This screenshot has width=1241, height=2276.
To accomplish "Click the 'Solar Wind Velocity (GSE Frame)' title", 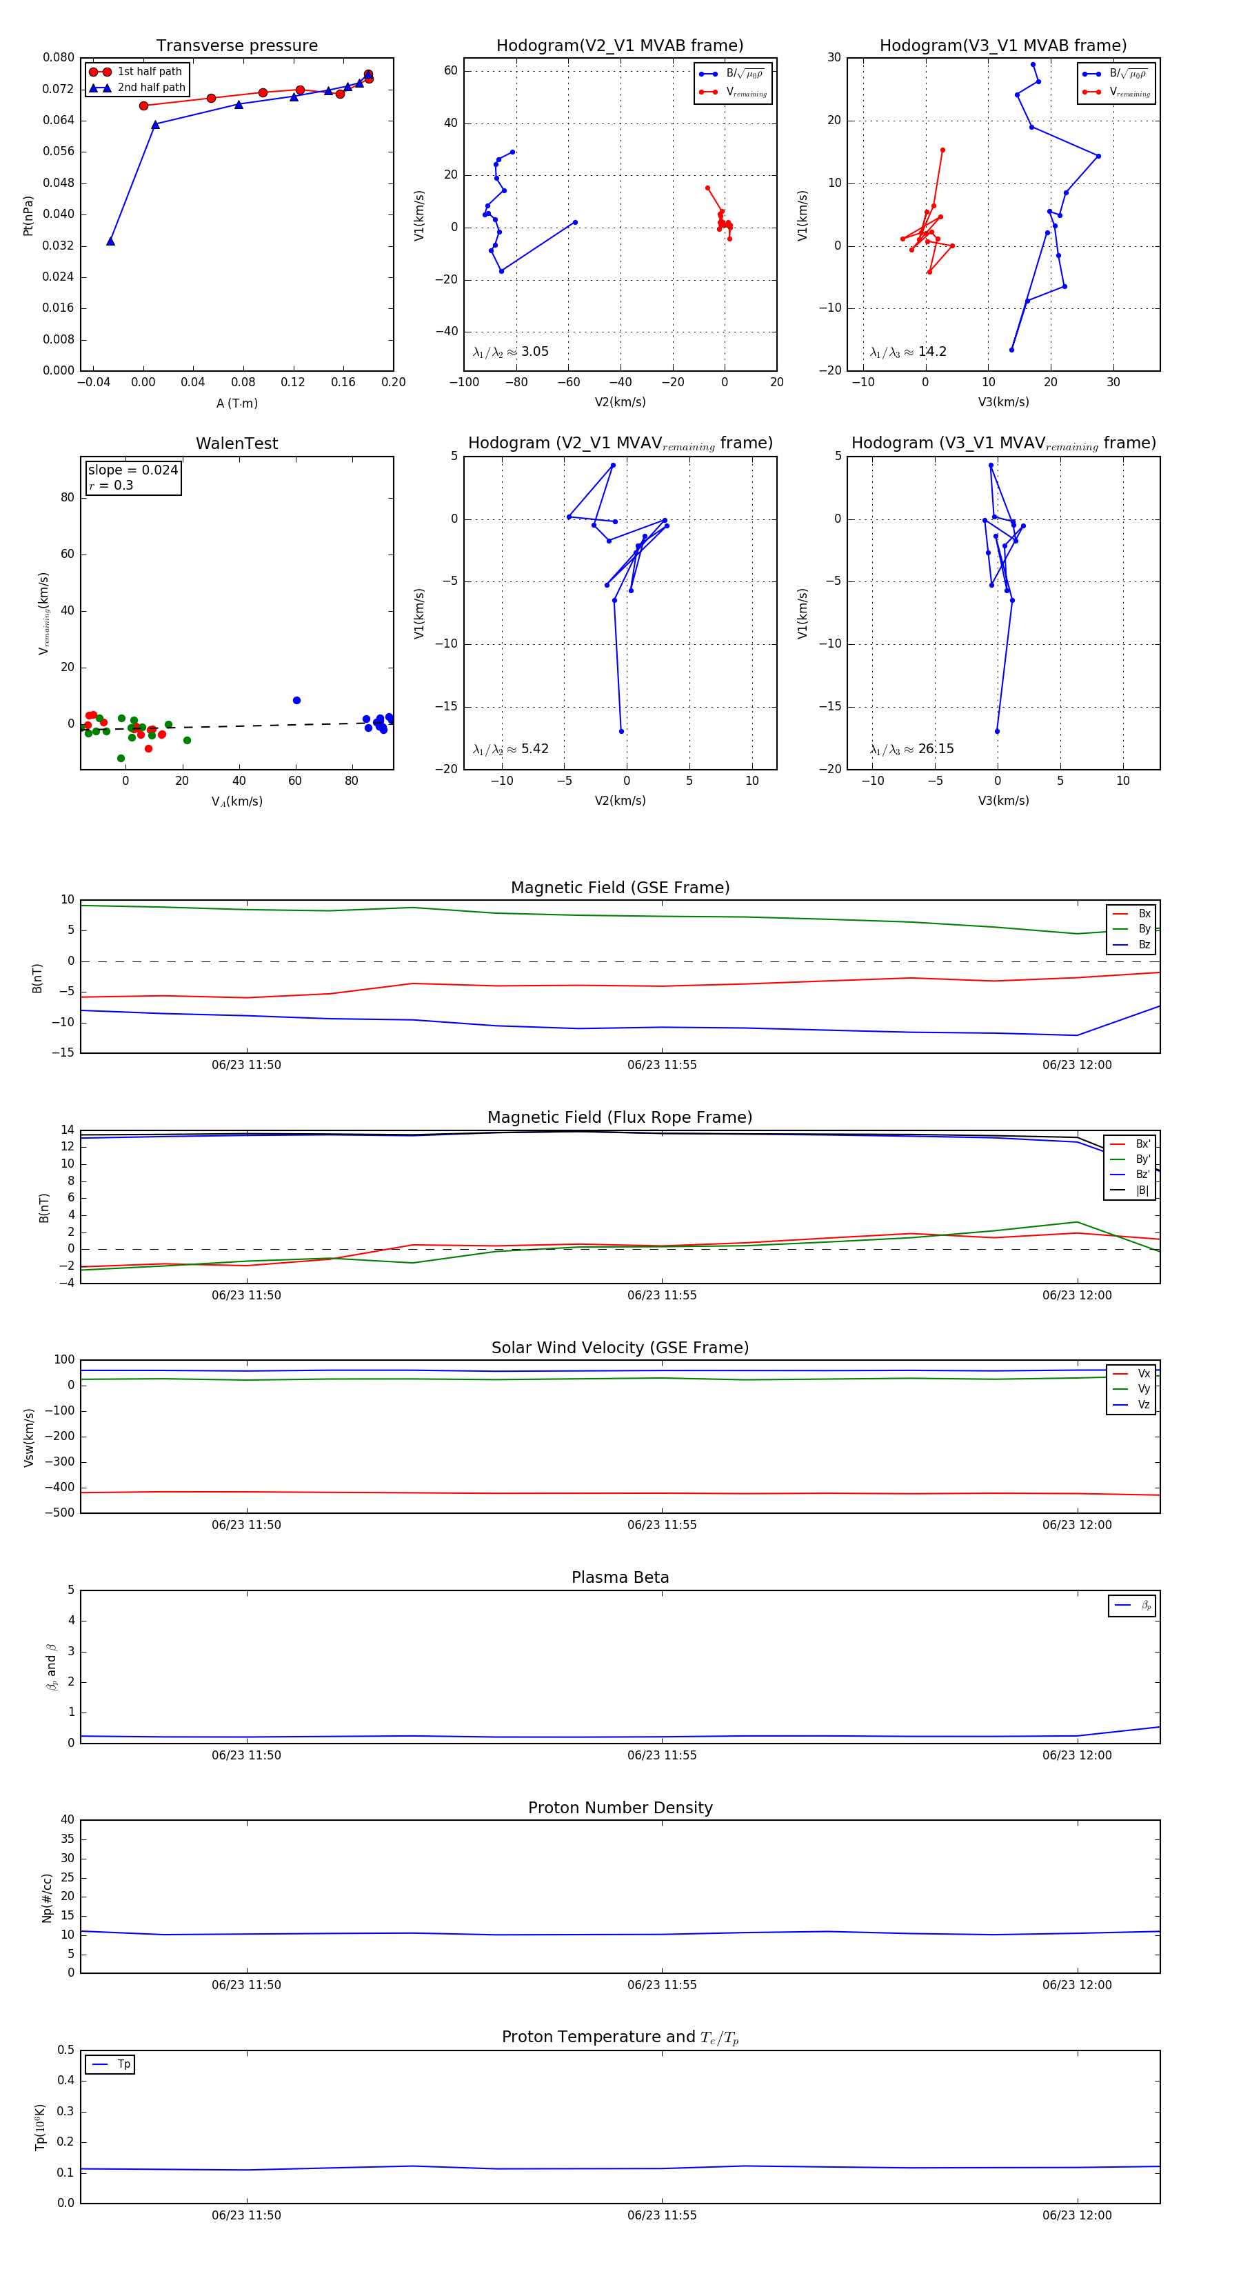I will 620,1348.
